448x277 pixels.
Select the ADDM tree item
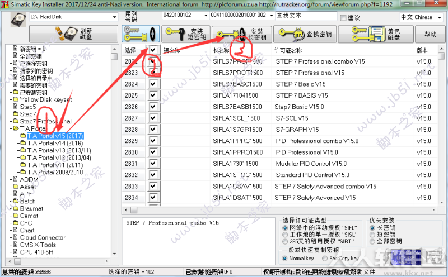tap(29, 179)
